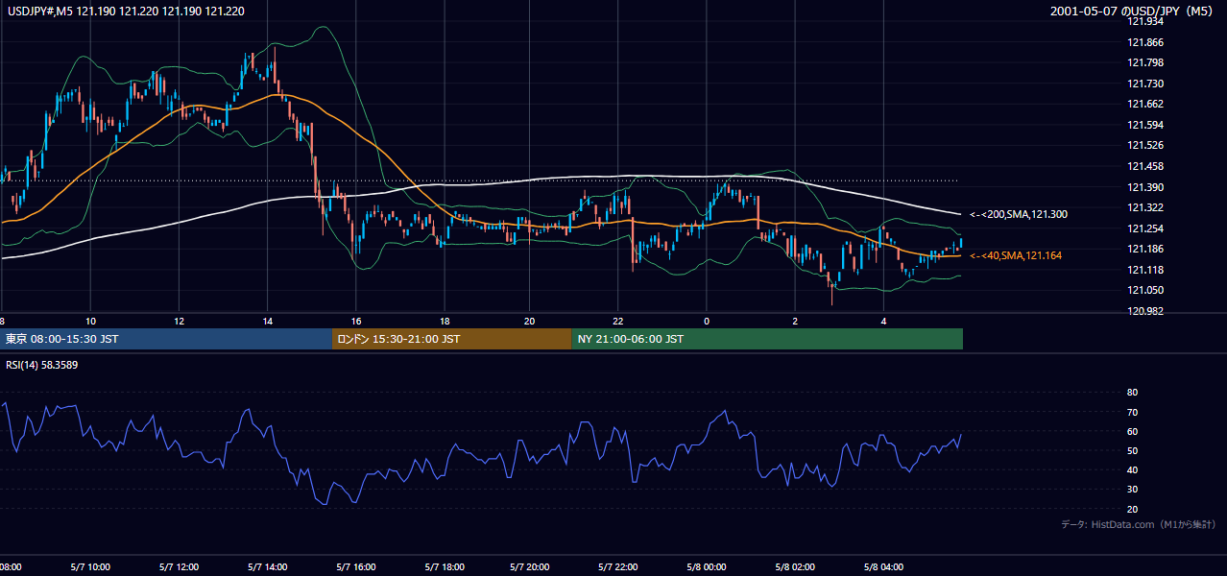
Task: Click RSI scale value 20
Action: tap(1132, 509)
